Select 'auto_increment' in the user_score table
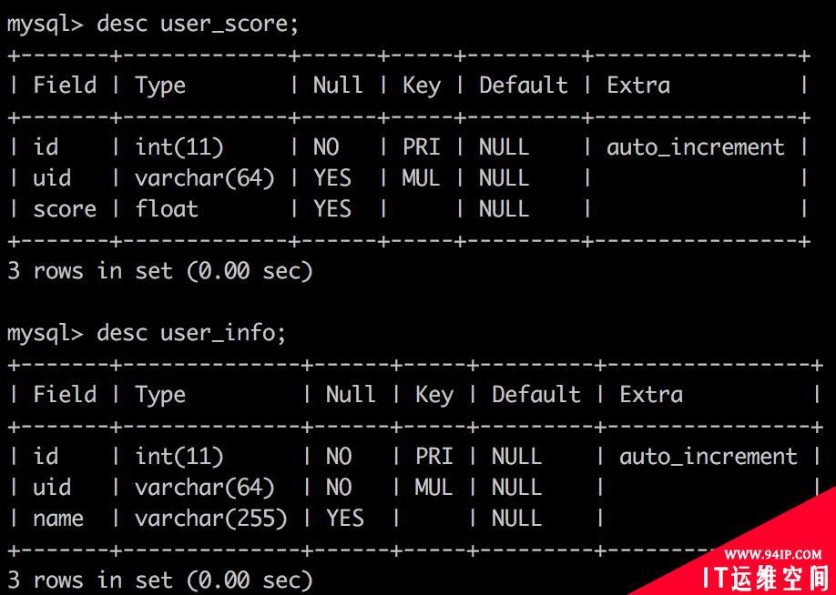Image resolution: width=836 pixels, height=595 pixels. (695, 147)
